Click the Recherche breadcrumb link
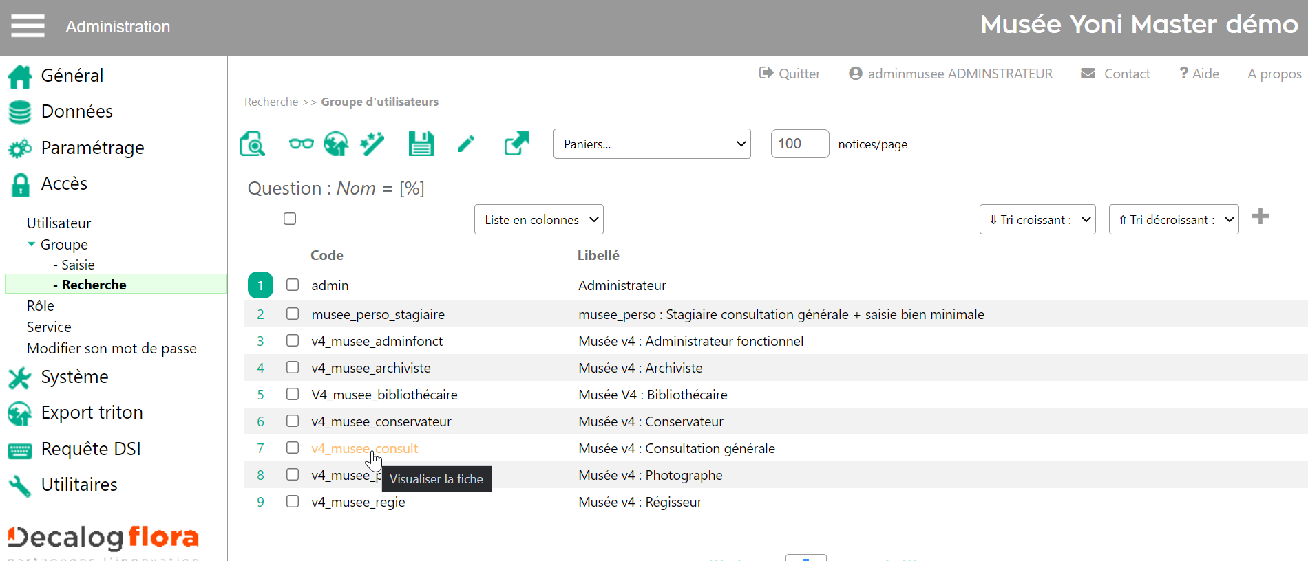This screenshot has width=1308, height=561. [271, 102]
